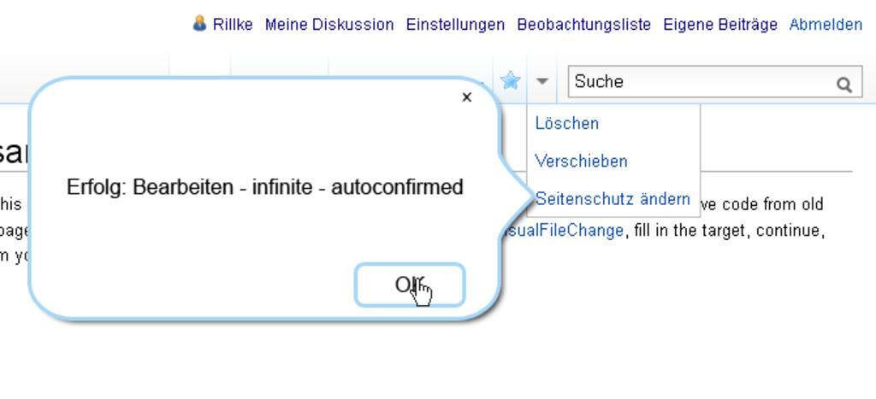Screen dimensions: 876x399
Task: Select Seitenschutz ändern menu entry
Action: tap(613, 199)
